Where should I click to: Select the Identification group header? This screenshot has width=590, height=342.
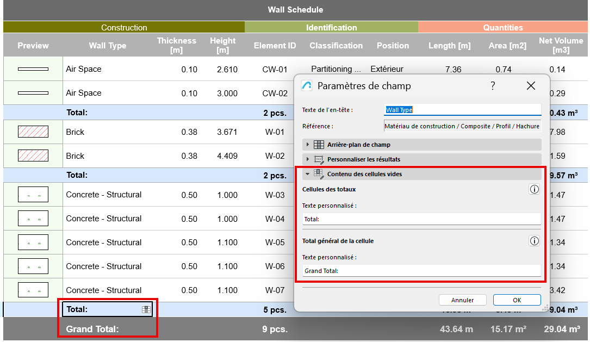tap(331, 28)
